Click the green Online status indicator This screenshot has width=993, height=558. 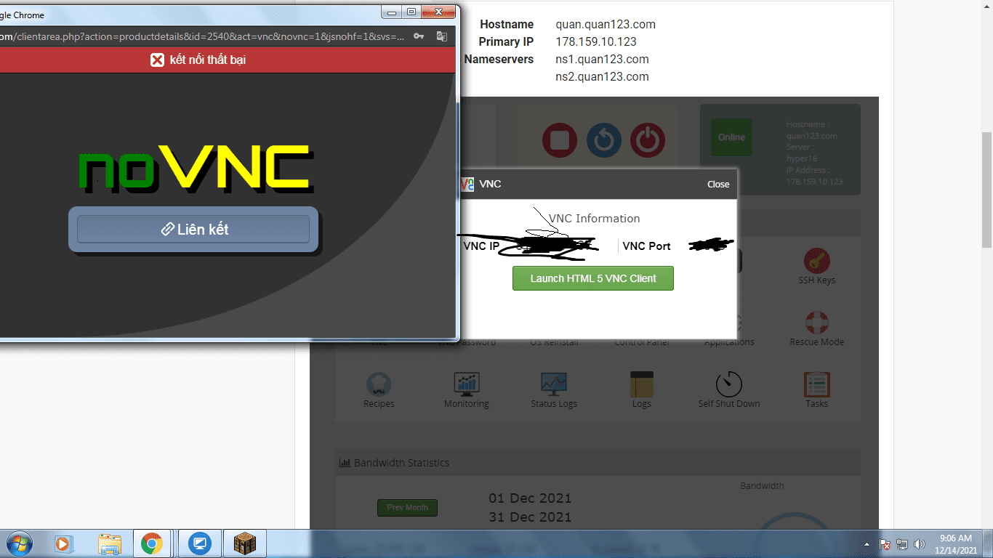click(x=731, y=137)
